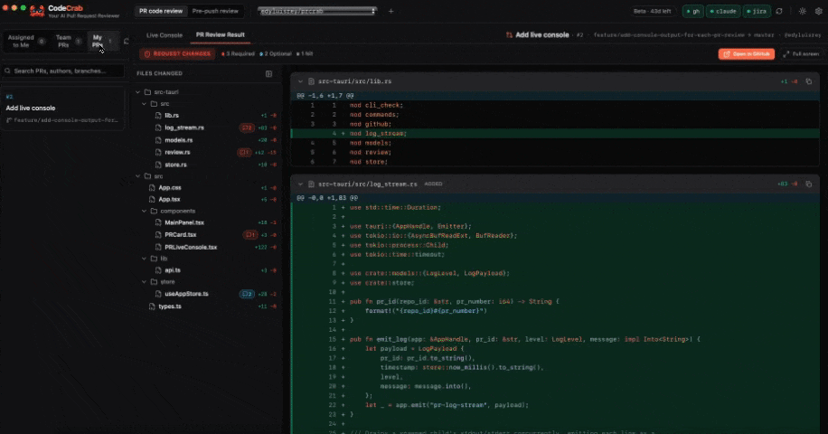The height and width of the screenshot is (434, 828).
Task: Click the file icon next to api.ts
Action: 158,269
